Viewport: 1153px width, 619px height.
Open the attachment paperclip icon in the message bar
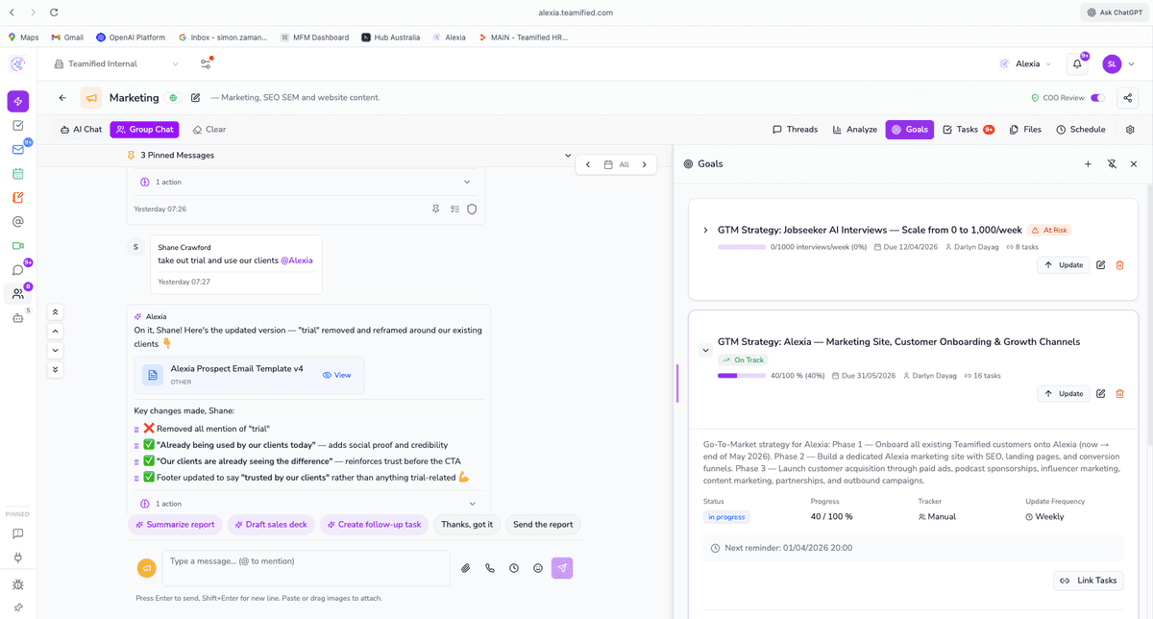[x=466, y=568]
